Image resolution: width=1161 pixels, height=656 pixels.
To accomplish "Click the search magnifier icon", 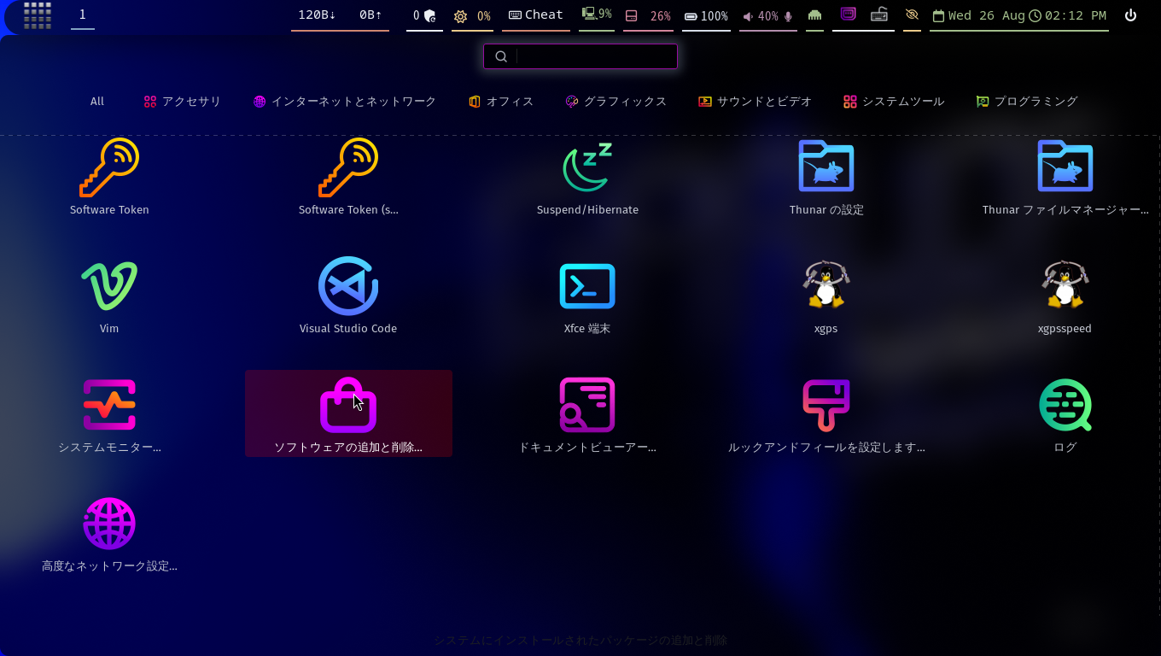I will click(x=501, y=56).
